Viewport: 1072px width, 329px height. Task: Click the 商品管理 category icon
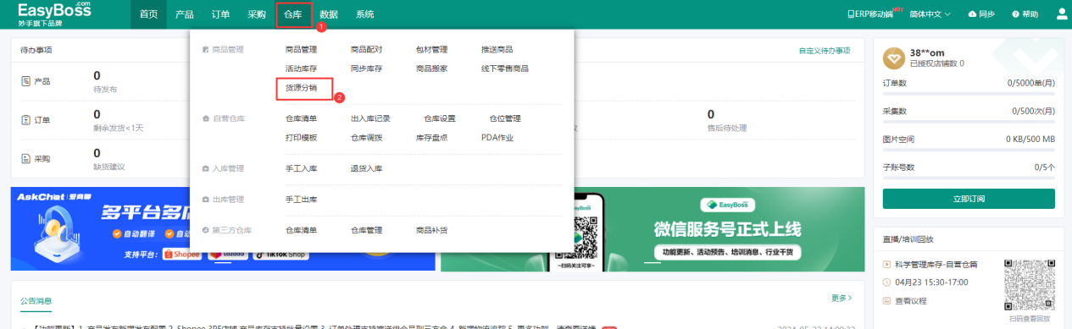206,50
